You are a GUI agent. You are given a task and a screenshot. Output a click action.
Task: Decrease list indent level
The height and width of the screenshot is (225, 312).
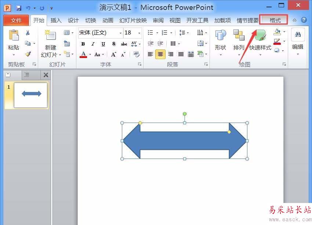click(150, 43)
